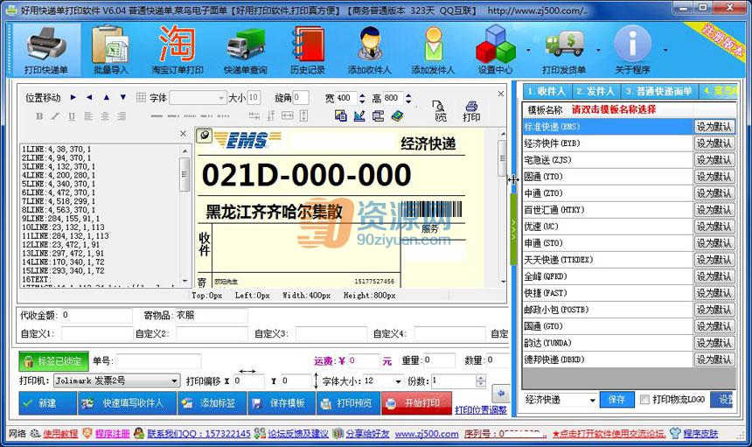The image size is (752, 447).
Task: Open the Print Express Waybill (打印快递单) tool
Action: pos(46,49)
